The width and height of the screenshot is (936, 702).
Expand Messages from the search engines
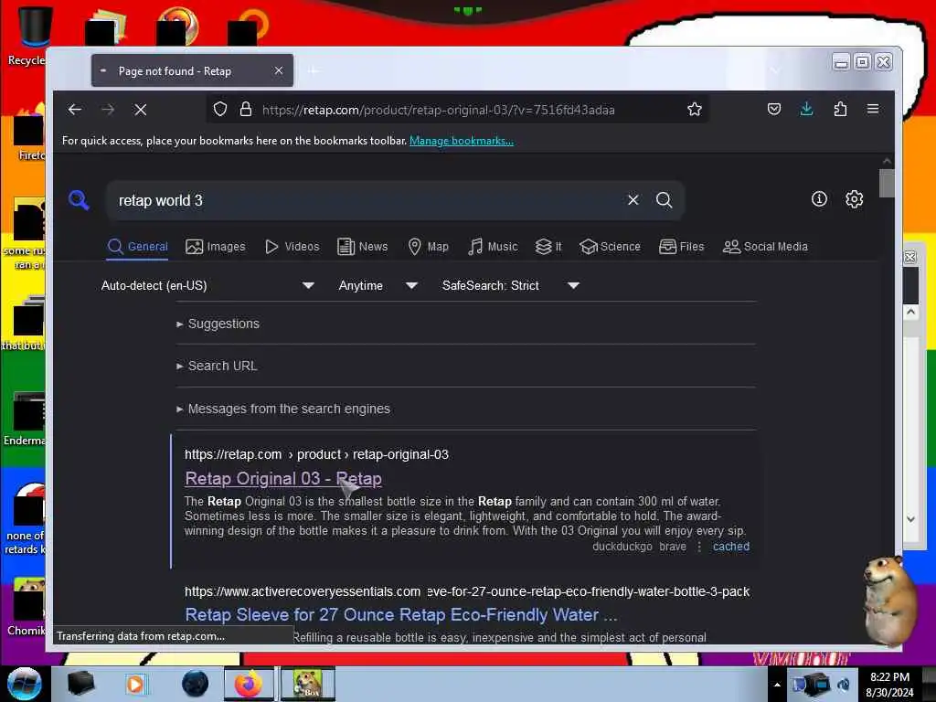(283, 409)
